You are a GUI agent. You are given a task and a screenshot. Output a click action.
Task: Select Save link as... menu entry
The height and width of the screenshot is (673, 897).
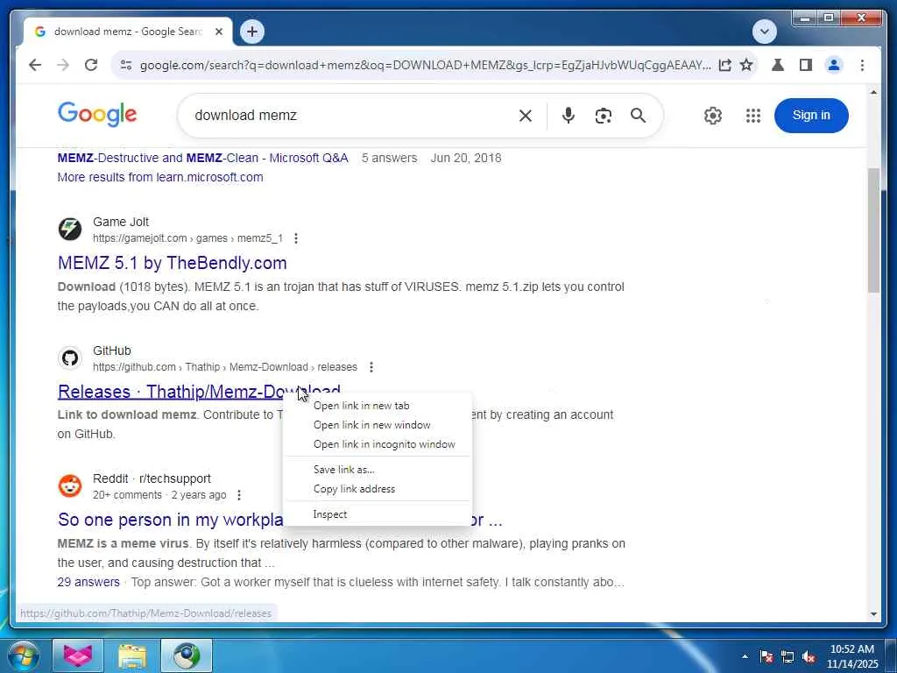pyautogui.click(x=377, y=470)
